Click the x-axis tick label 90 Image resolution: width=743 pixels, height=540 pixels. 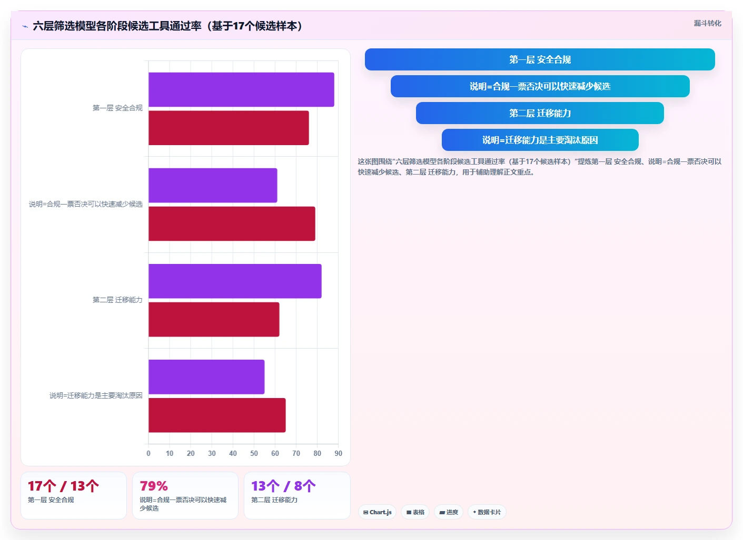338,453
